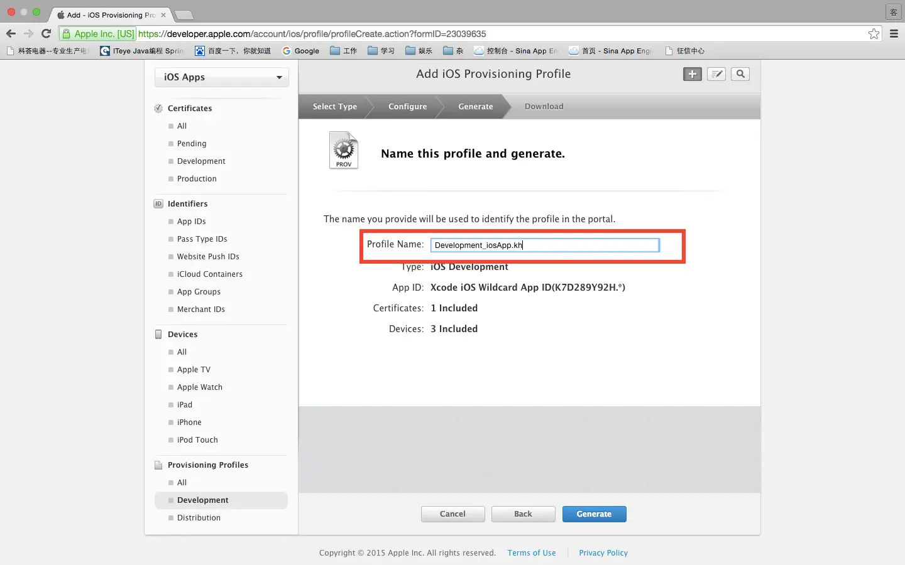Open the Privacy Policy link
Screen dimensions: 905x565
tap(603, 553)
